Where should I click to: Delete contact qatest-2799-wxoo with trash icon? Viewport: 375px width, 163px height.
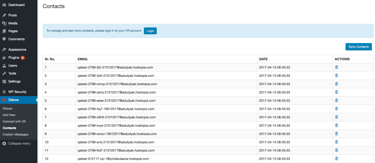336,133
